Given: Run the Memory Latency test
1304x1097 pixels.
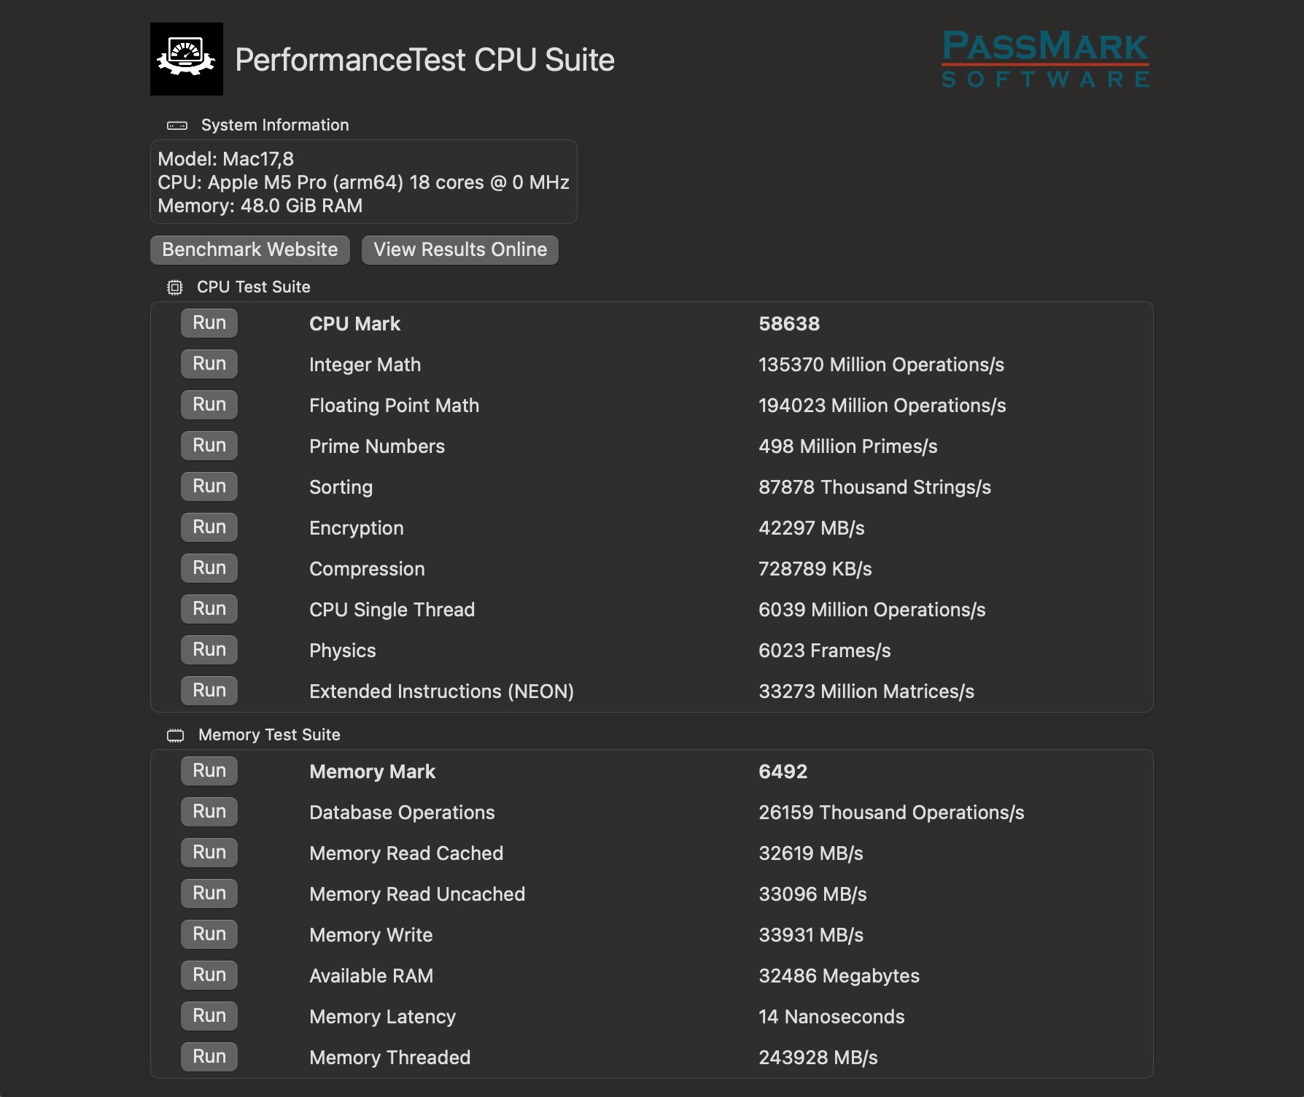Looking at the screenshot, I should [x=209, y=1015].
